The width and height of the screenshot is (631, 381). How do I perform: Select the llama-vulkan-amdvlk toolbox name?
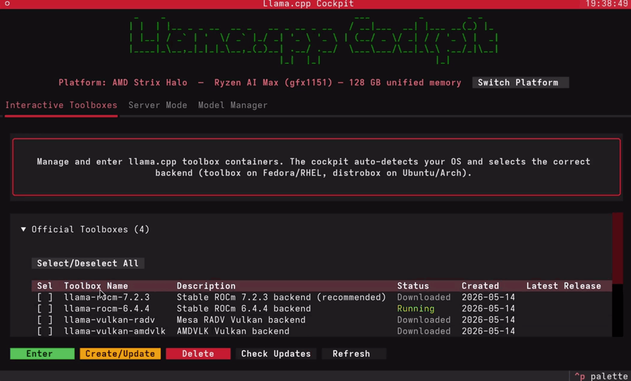(x=115, y=332)
